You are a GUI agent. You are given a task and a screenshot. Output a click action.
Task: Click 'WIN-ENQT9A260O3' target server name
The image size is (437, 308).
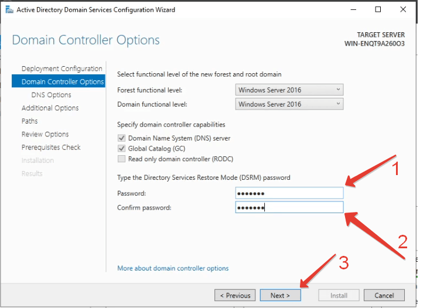pyautogui.click(x=374, y=43)
